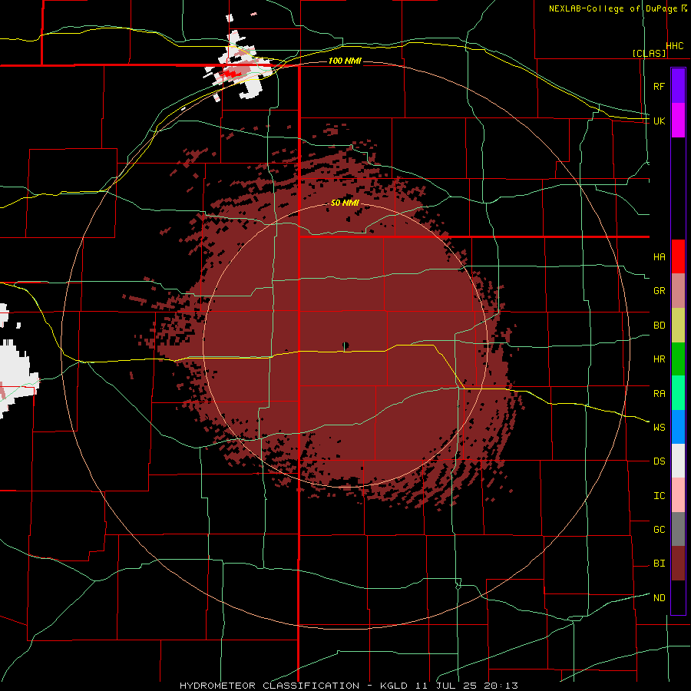
Task: Click the GR legend label
Action: 659,291
